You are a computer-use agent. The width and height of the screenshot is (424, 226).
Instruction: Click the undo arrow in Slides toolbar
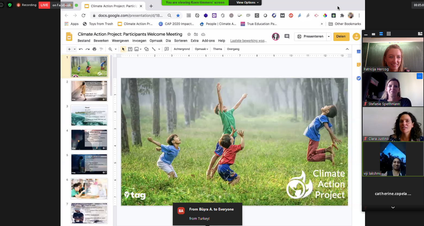(x=81, y=49)
